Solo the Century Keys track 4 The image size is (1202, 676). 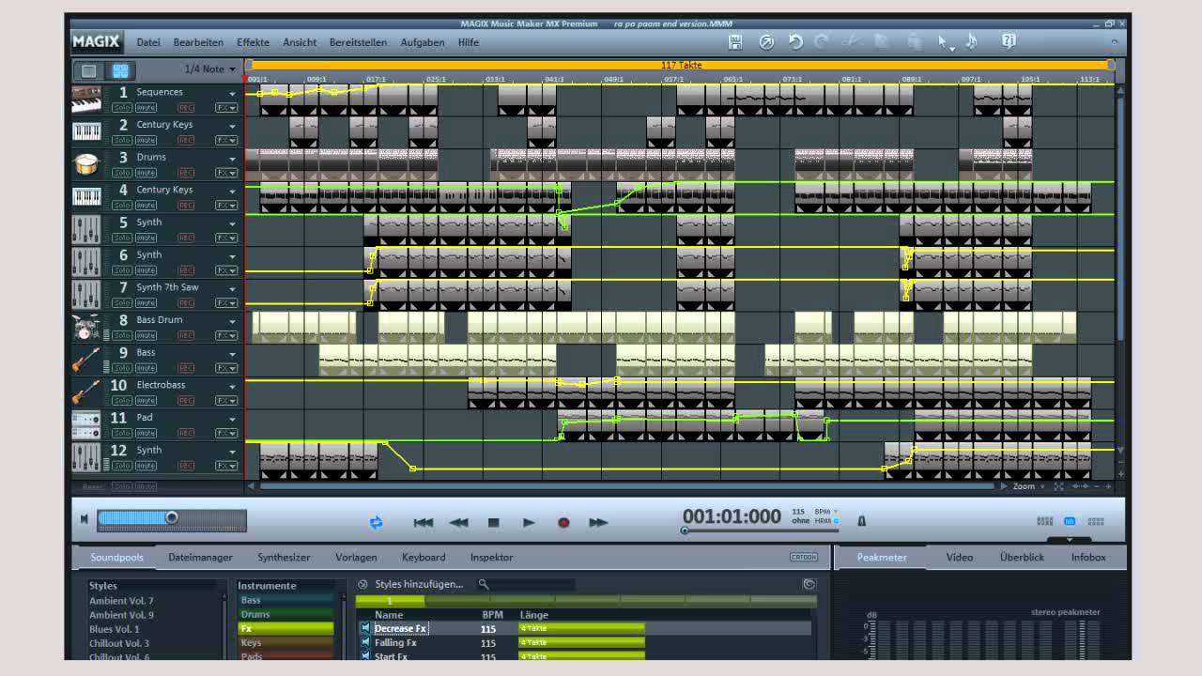[122, 206]
